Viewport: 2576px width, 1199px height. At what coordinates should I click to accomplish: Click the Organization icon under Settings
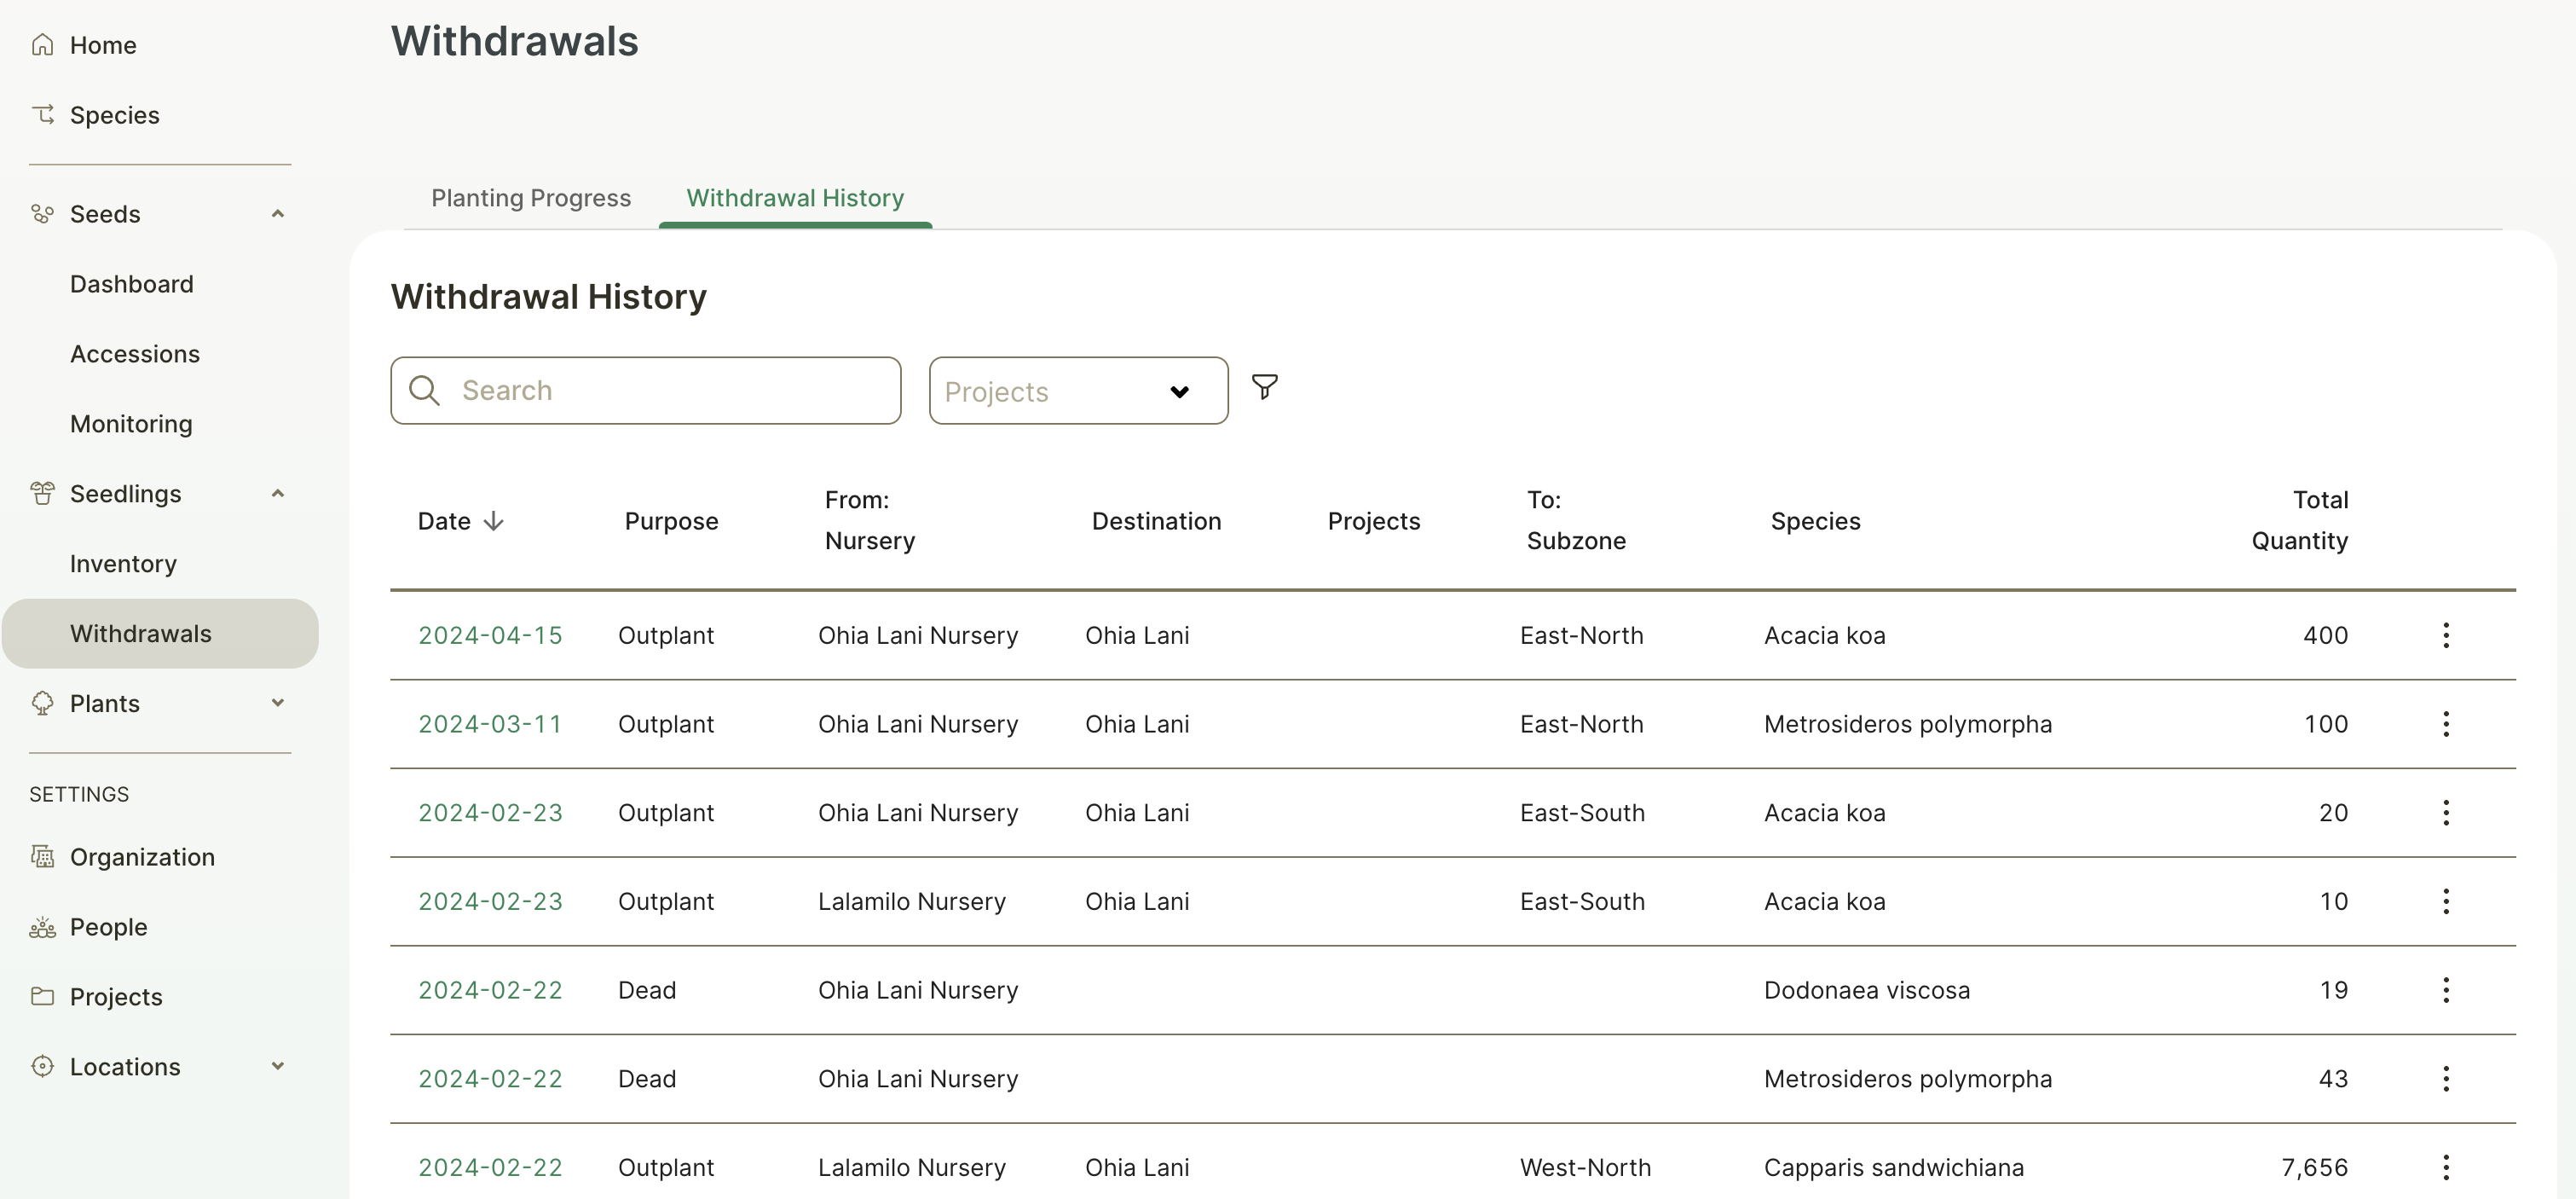point(42,857)
